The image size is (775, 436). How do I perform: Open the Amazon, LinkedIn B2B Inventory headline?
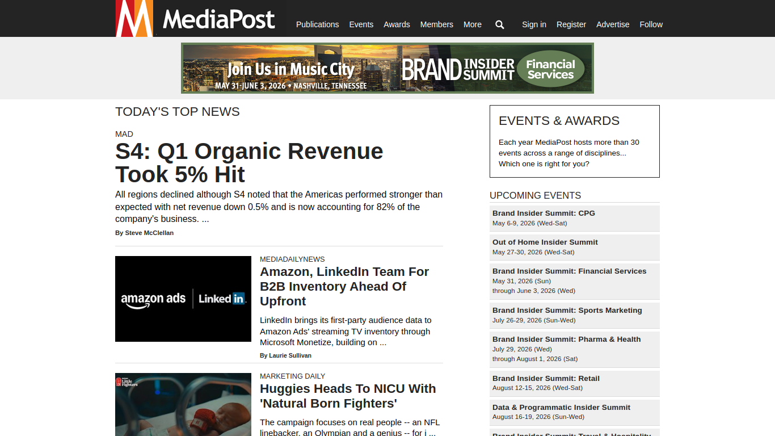(344, 286)
